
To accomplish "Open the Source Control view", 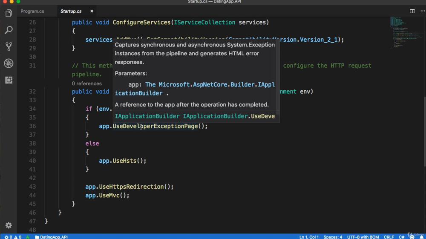I will click(x=9, y=47).
